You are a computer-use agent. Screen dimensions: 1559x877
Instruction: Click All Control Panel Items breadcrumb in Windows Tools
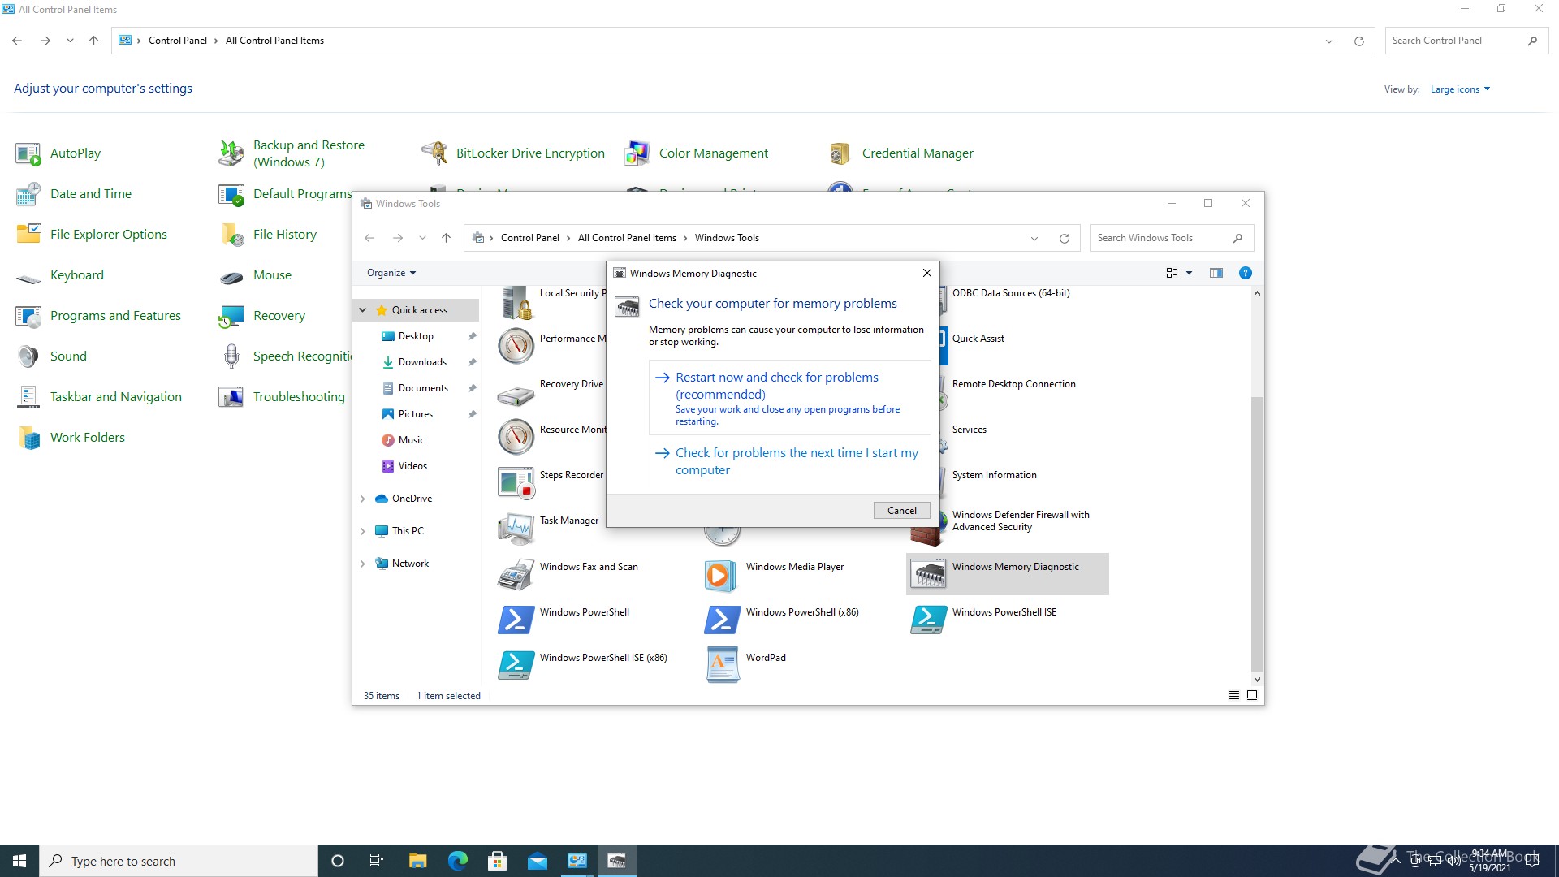pyautogui.click(x=627, y=238)
